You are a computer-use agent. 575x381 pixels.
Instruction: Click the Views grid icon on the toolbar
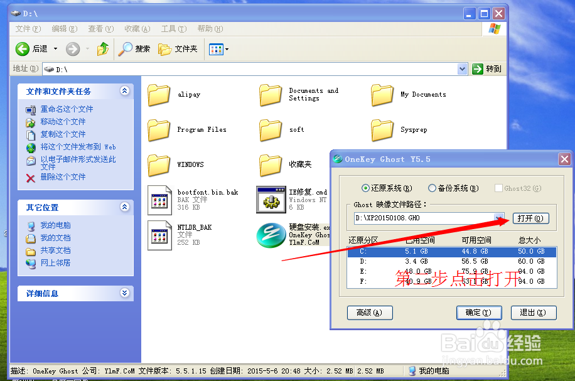click(215, 48)
